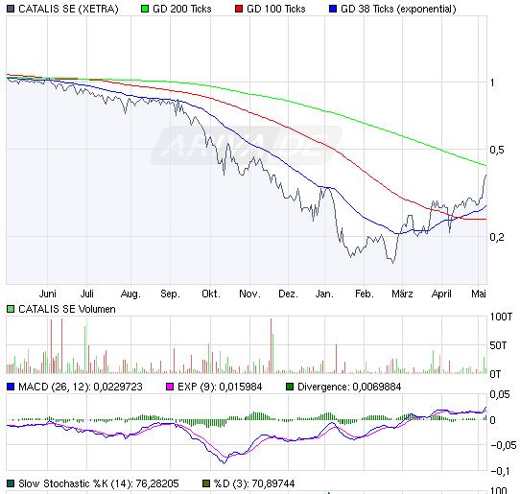This screenshot has width=520, height=494.
Task: Click the green Divergence legend swatch
Action: 290,387
